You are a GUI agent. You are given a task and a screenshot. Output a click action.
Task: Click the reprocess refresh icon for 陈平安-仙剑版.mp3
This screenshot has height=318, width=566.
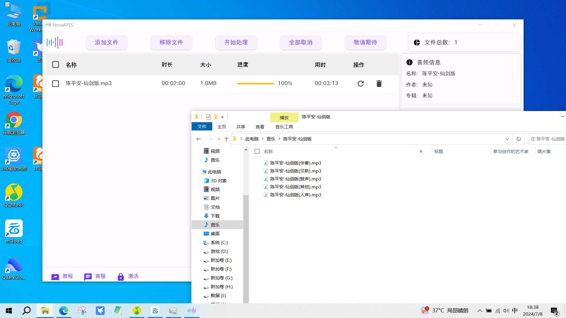(360, 84)
